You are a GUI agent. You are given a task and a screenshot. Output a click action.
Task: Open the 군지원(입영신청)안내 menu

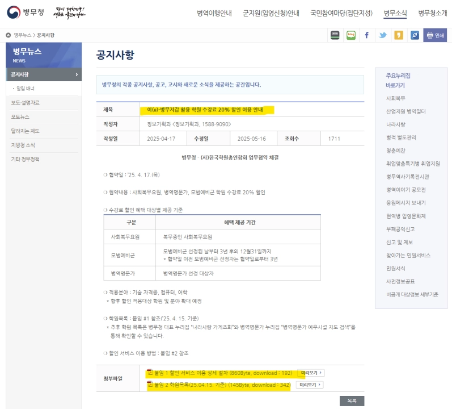271,13
